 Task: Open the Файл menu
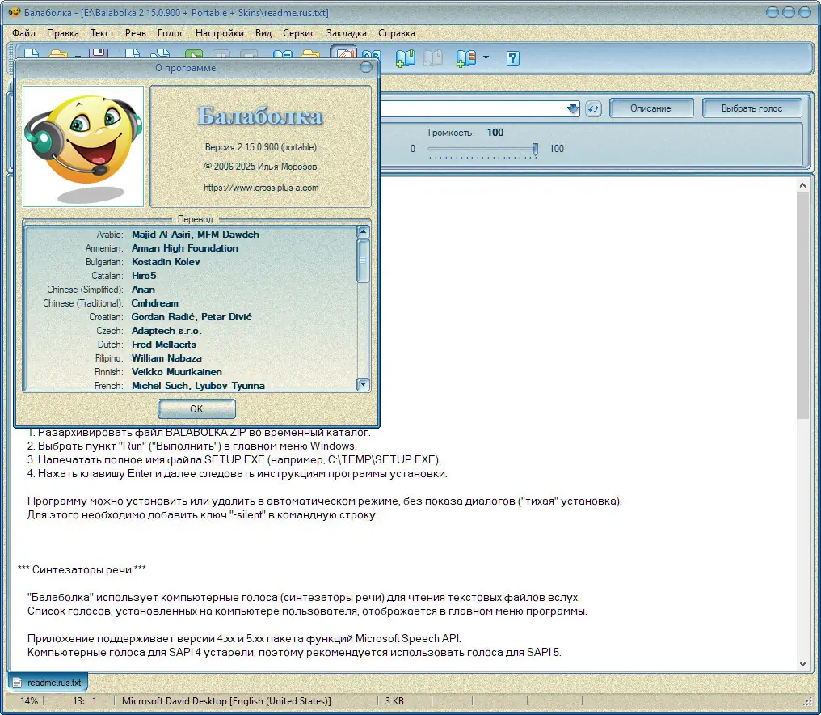(23, 33)
